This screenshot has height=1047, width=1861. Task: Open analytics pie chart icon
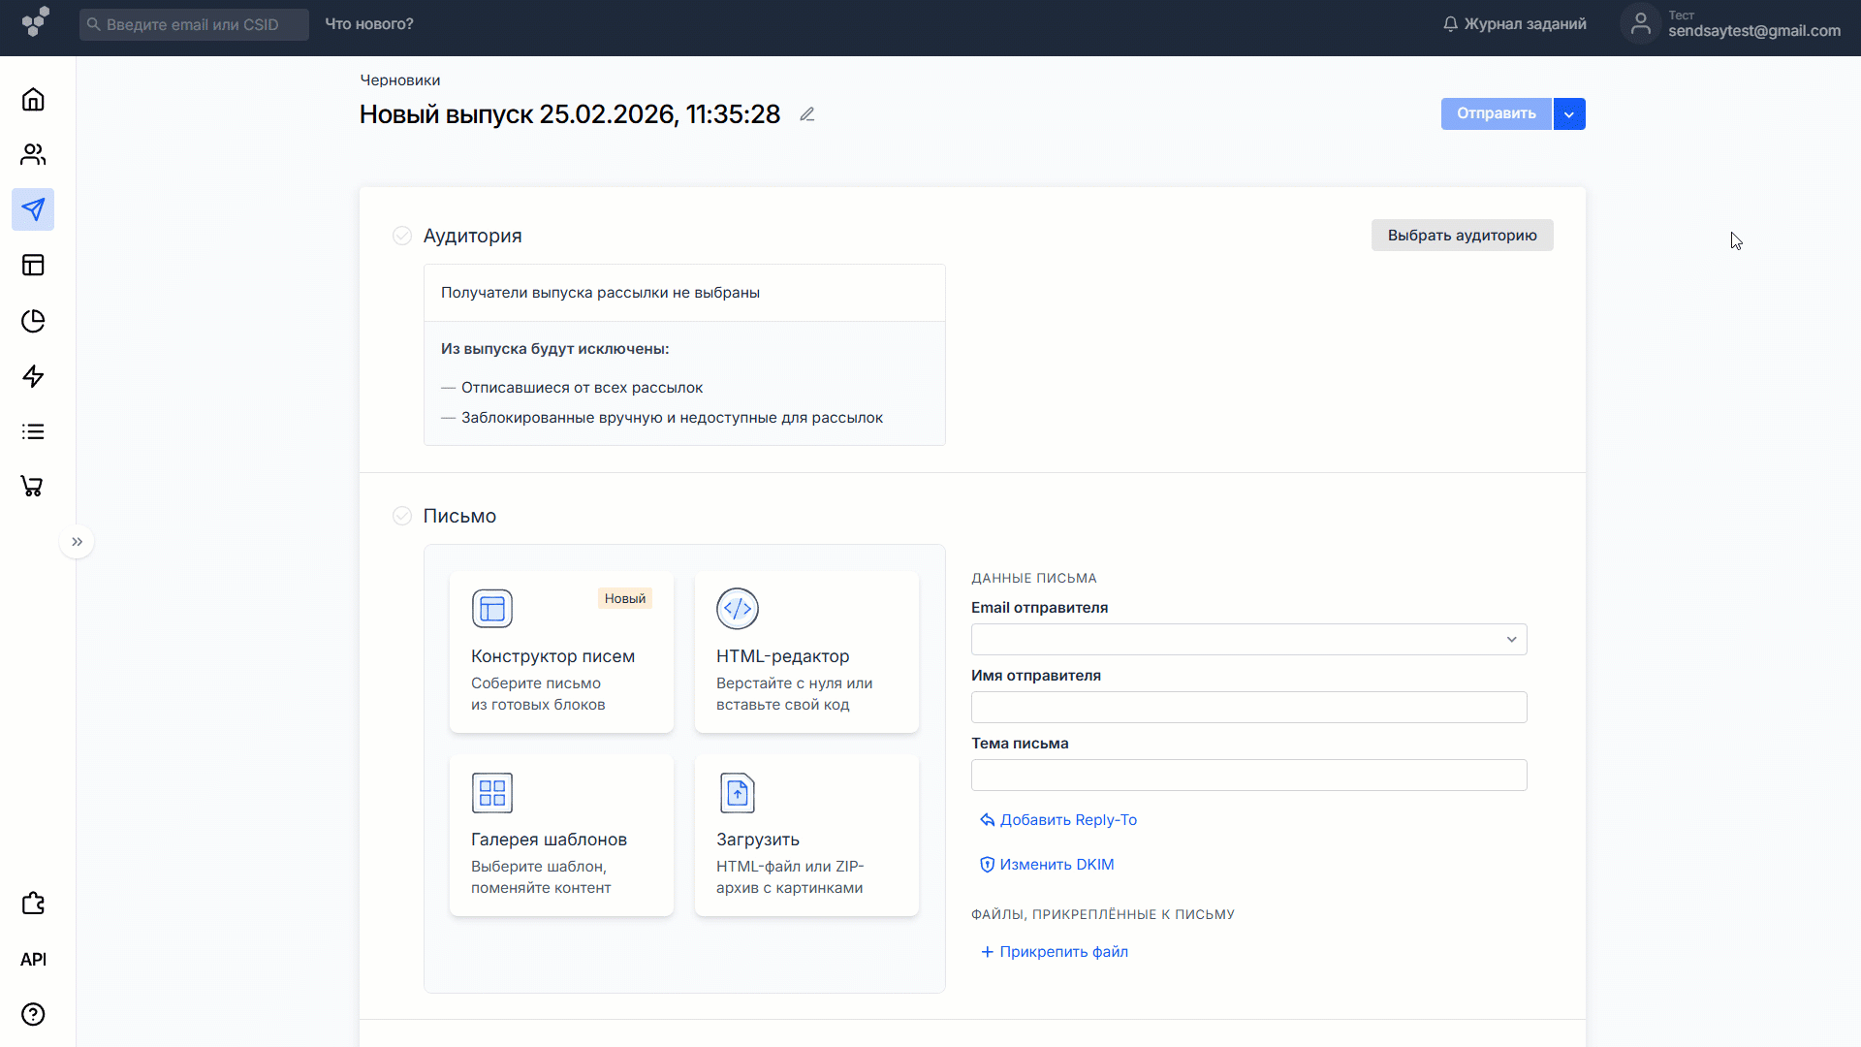click(33, 321)
